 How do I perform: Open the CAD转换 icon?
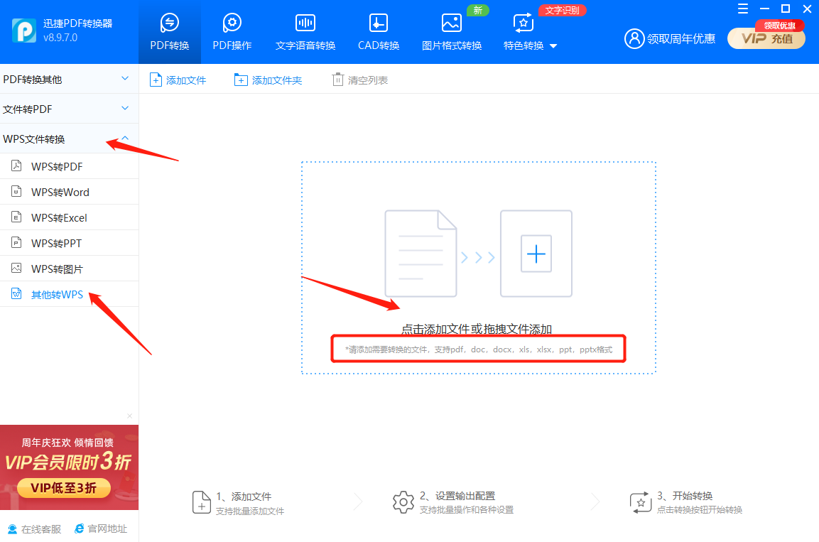[x=378, y=23]
